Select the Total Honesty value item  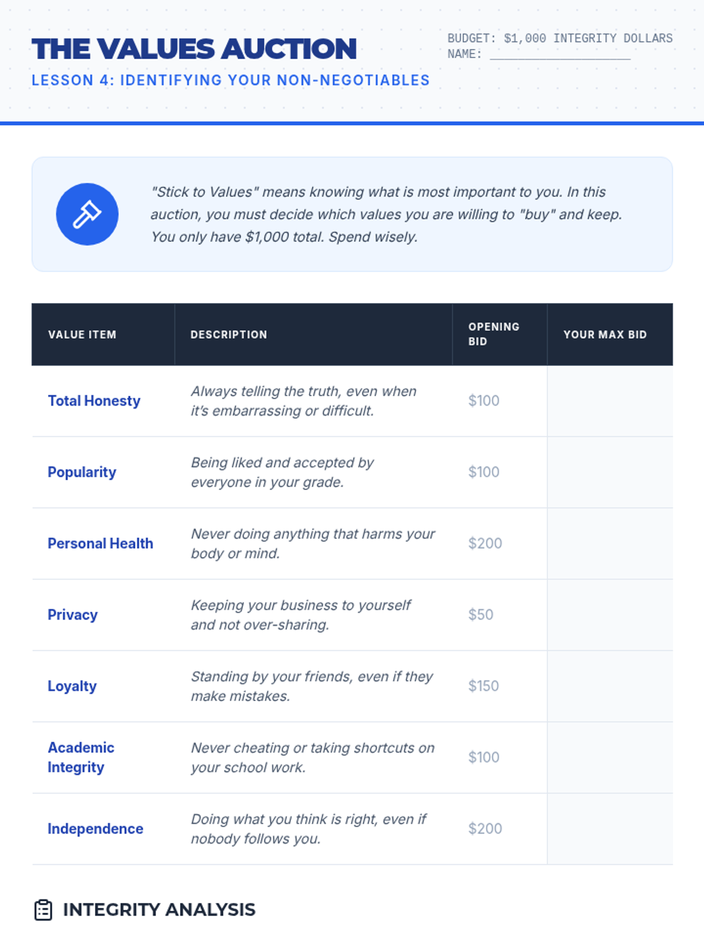click(x=94, y=401)
